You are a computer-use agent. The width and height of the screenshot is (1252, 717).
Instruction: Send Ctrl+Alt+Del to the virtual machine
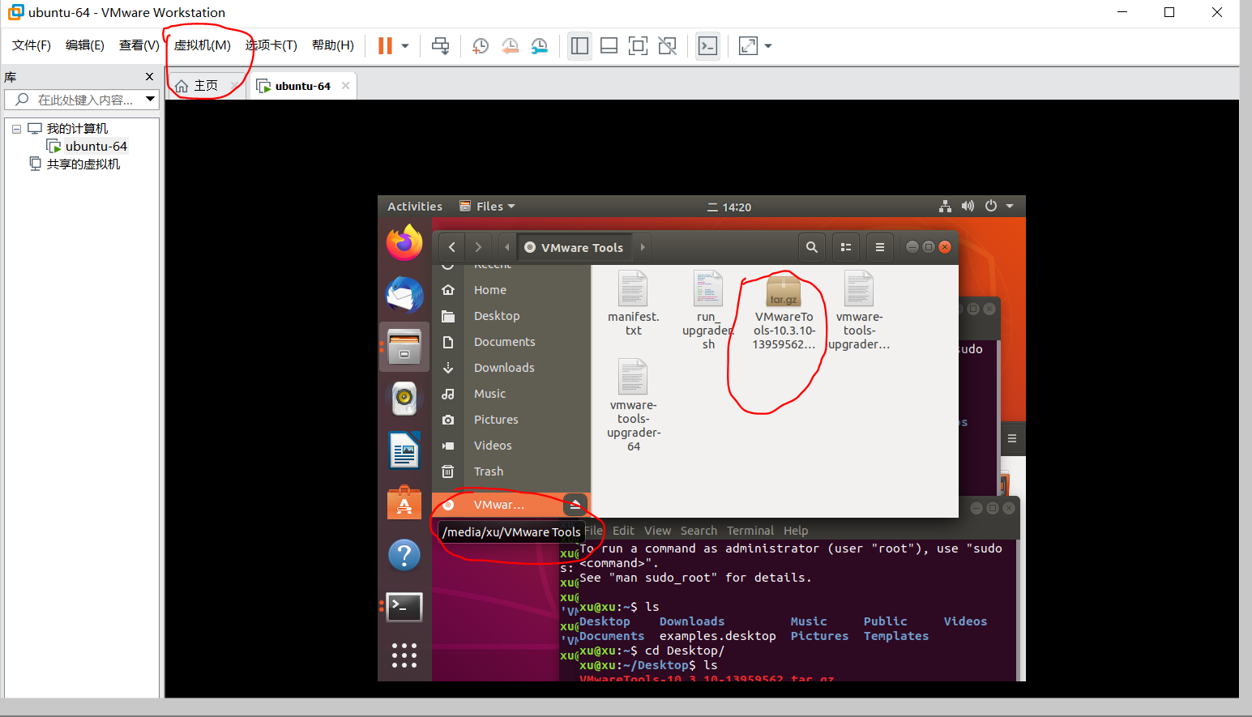click(x=440, y=46)
